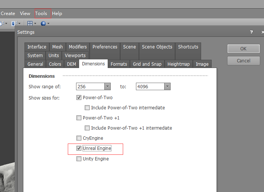The width and height of the screenshot is (264, 192).
Task: Open the grid layout toolbar icon
Action: click(x=30, y=23)
